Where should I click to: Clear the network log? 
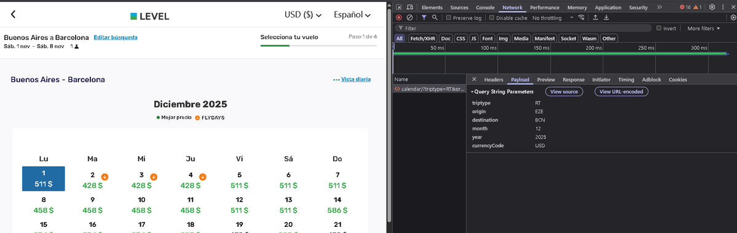(x=410, y=17)
